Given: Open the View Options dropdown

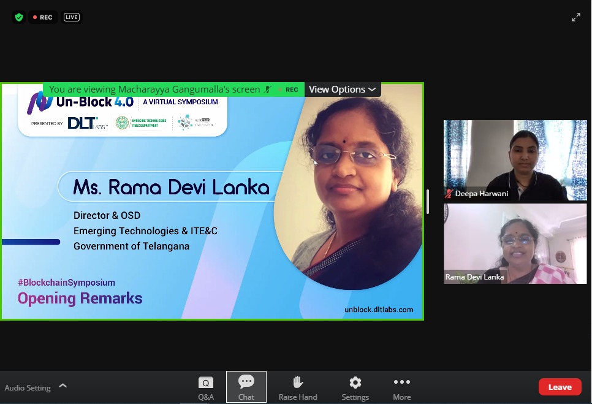Looking at the screenshot, I should 343,90.
